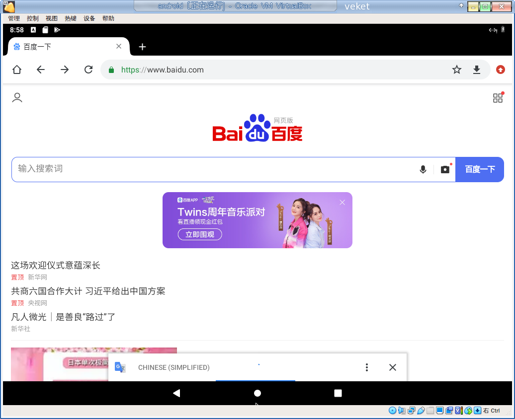Tap the Android recents square button
The image size is (515, 419).
(x=338, y=393)
